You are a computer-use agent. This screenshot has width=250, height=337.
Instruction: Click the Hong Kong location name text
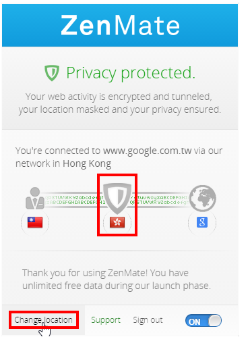[87, 164]
